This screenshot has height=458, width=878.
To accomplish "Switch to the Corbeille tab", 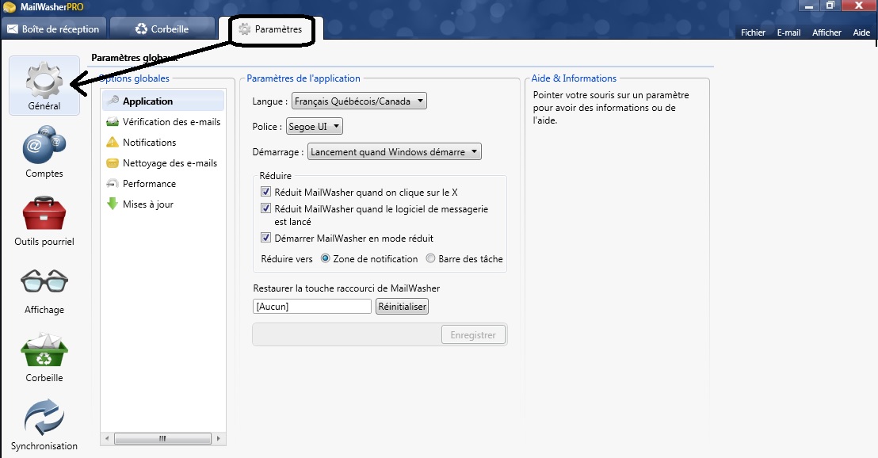I will point(162,29).
